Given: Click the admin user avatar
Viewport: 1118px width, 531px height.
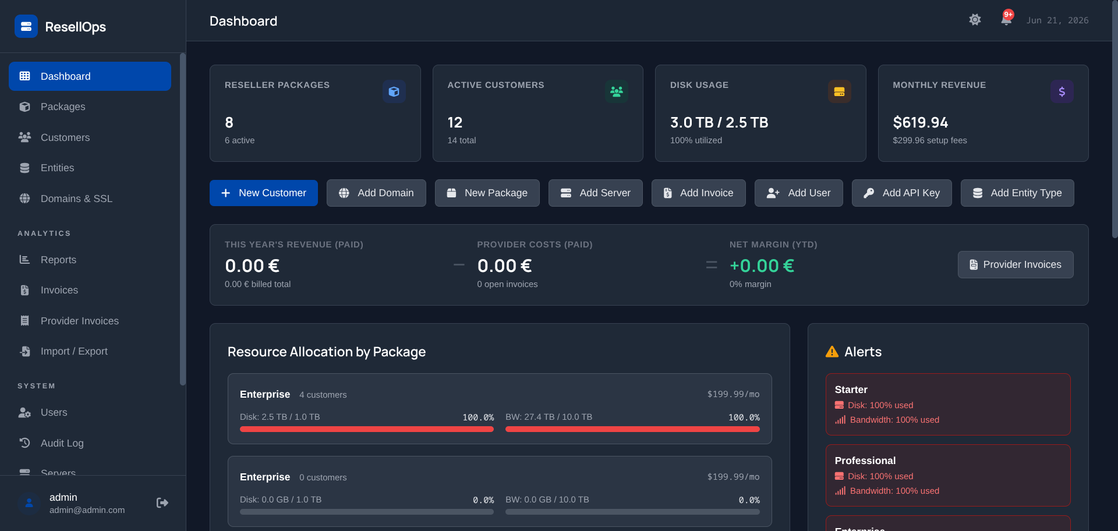Looking at the screenshot, I should coord(29,503).
